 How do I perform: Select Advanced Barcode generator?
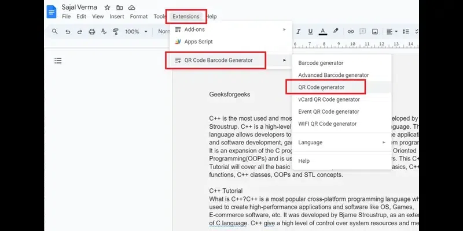pos(341,75)
